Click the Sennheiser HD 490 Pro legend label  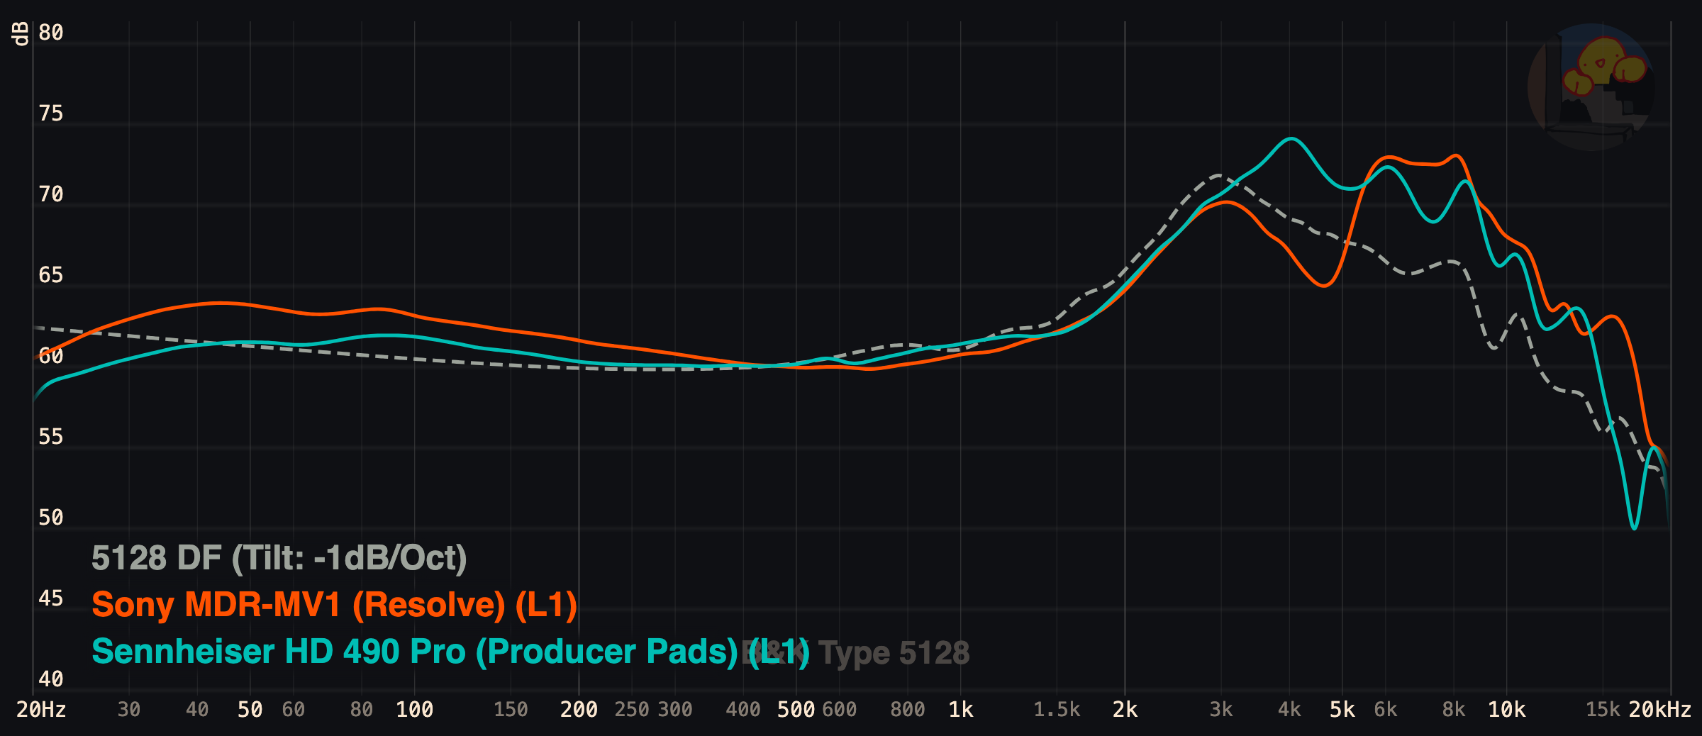pyautogui.click(x=450, y=652)
